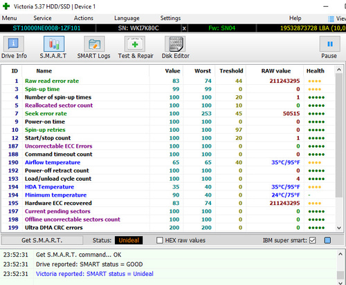Click the RAW value column header
Viewport: 346px width, 285px height.
tap(276, 71)
